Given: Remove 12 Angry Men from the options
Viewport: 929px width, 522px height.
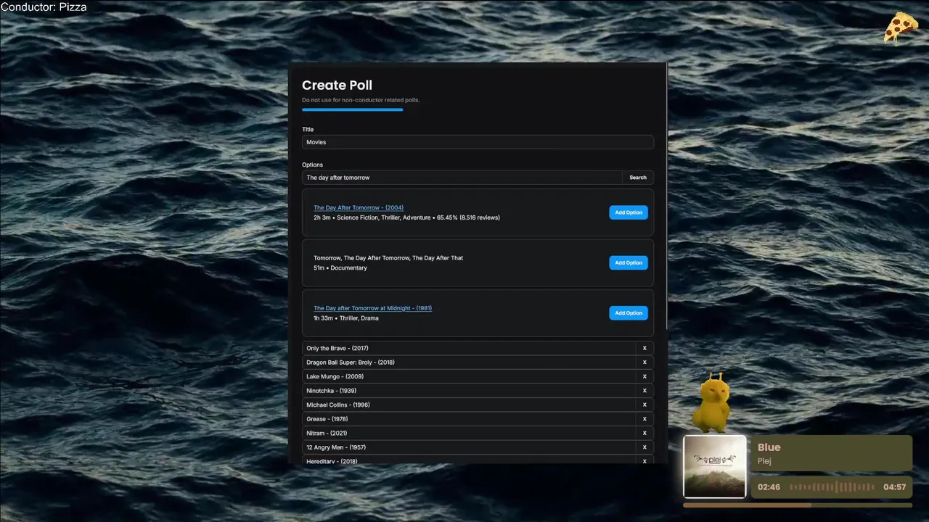Looking at the screenshot, I should coord(644,447).
